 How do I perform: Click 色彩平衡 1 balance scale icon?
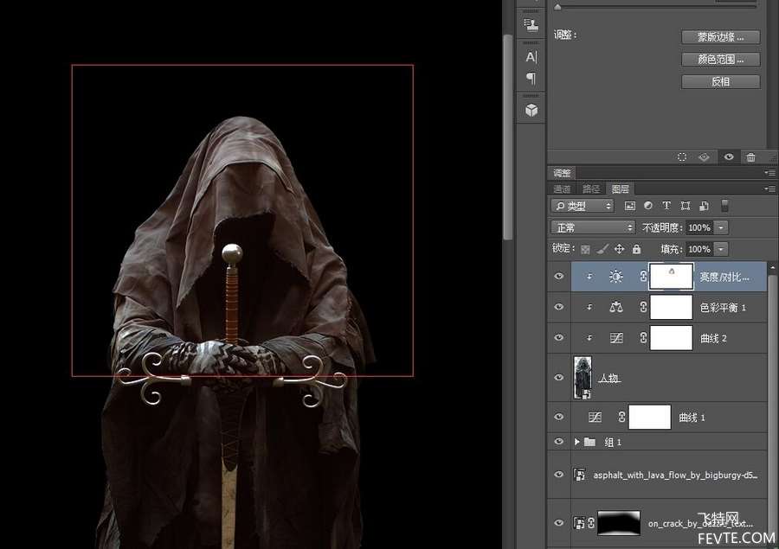pyautogui.click(x=616, y=307)
